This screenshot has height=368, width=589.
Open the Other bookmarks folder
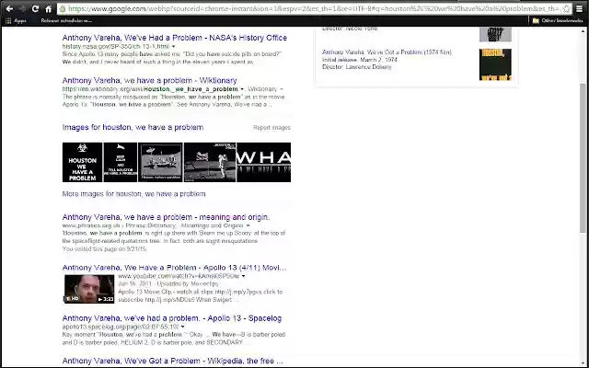click(x=558, y=20)
